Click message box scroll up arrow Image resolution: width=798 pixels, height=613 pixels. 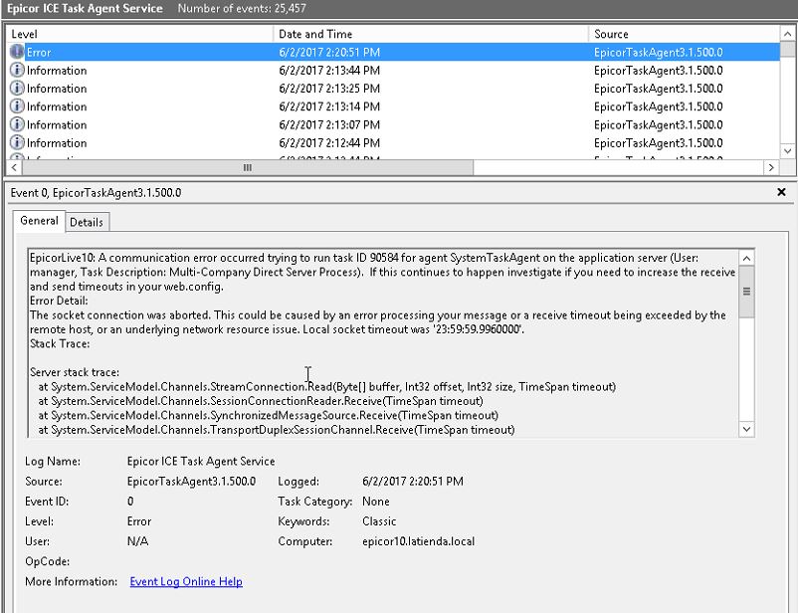[x=746, y=258]
